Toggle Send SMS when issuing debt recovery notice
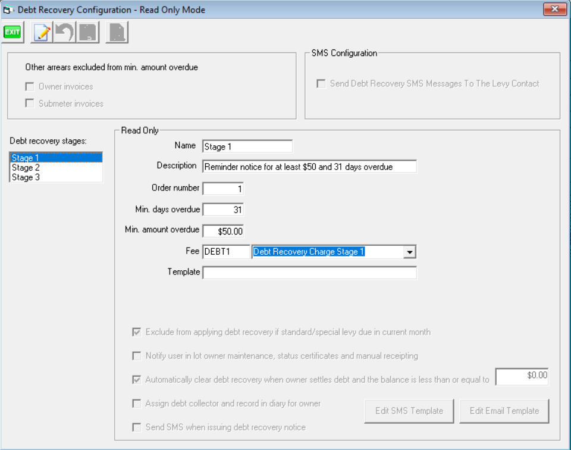 point(137,427)
